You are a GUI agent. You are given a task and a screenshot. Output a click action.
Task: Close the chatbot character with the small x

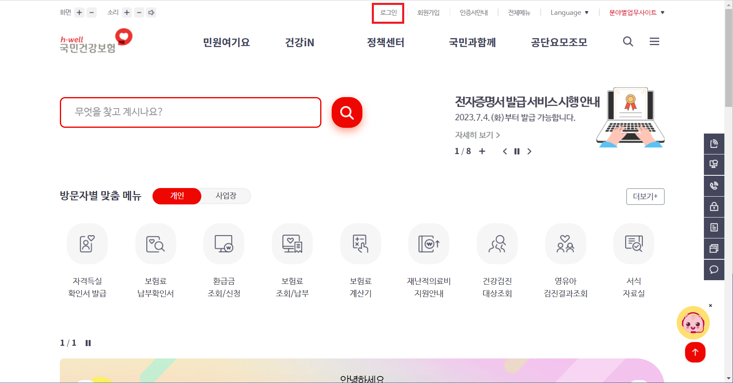coord(710,306)
